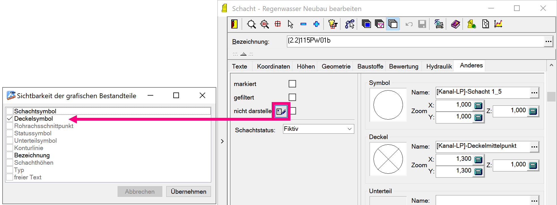Uncheck the Deckelsymbol checkbox
The image size is (557, 205).
point(10,119)
